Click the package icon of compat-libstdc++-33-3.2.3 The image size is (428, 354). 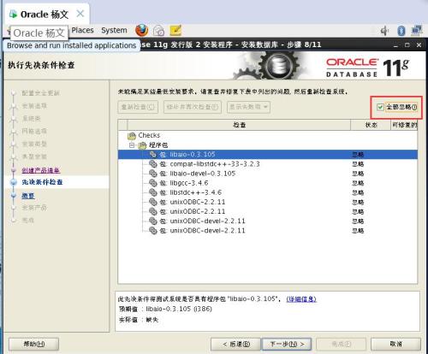[153, 164]
